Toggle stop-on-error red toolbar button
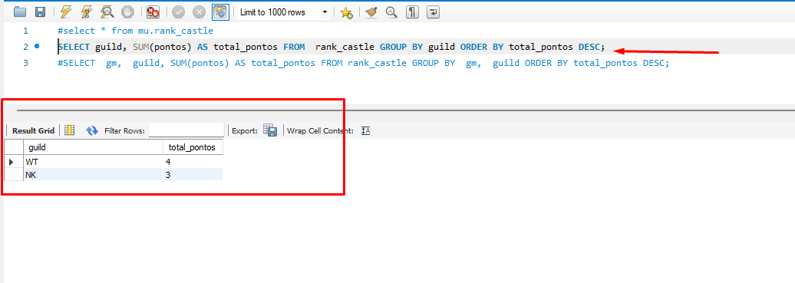The width and height of the screenshot is (795, 283). coord(153,12)
